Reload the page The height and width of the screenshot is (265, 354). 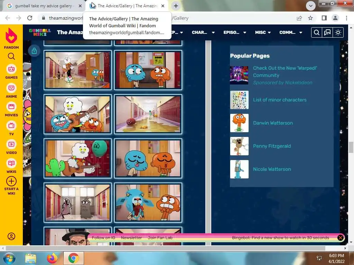[x=30, y=18]
